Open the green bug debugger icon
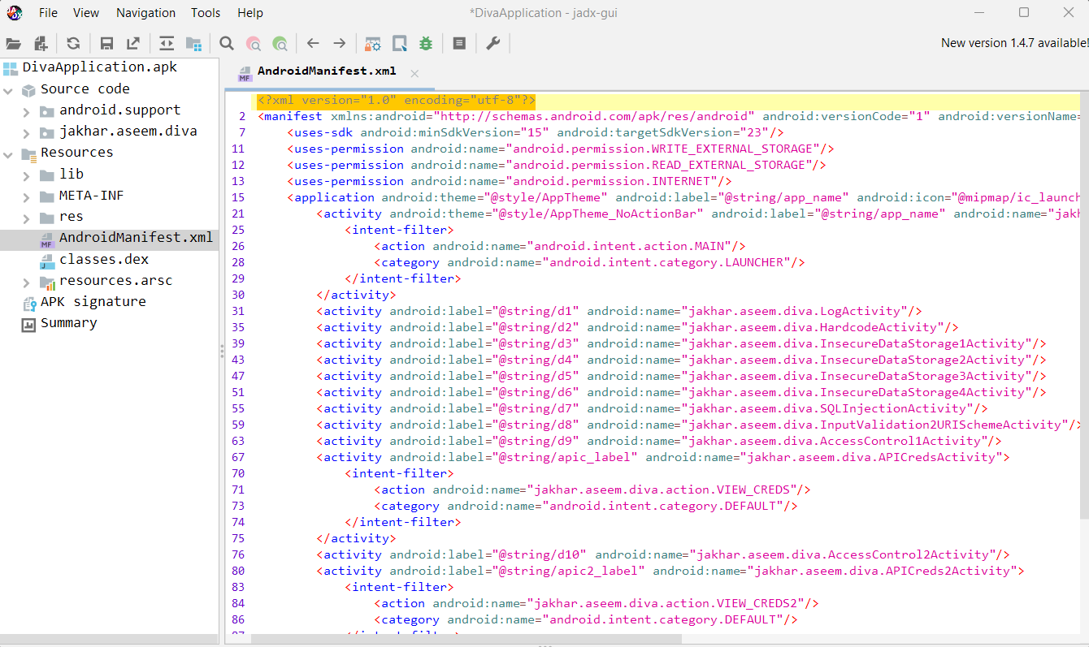 click(426, 43)
